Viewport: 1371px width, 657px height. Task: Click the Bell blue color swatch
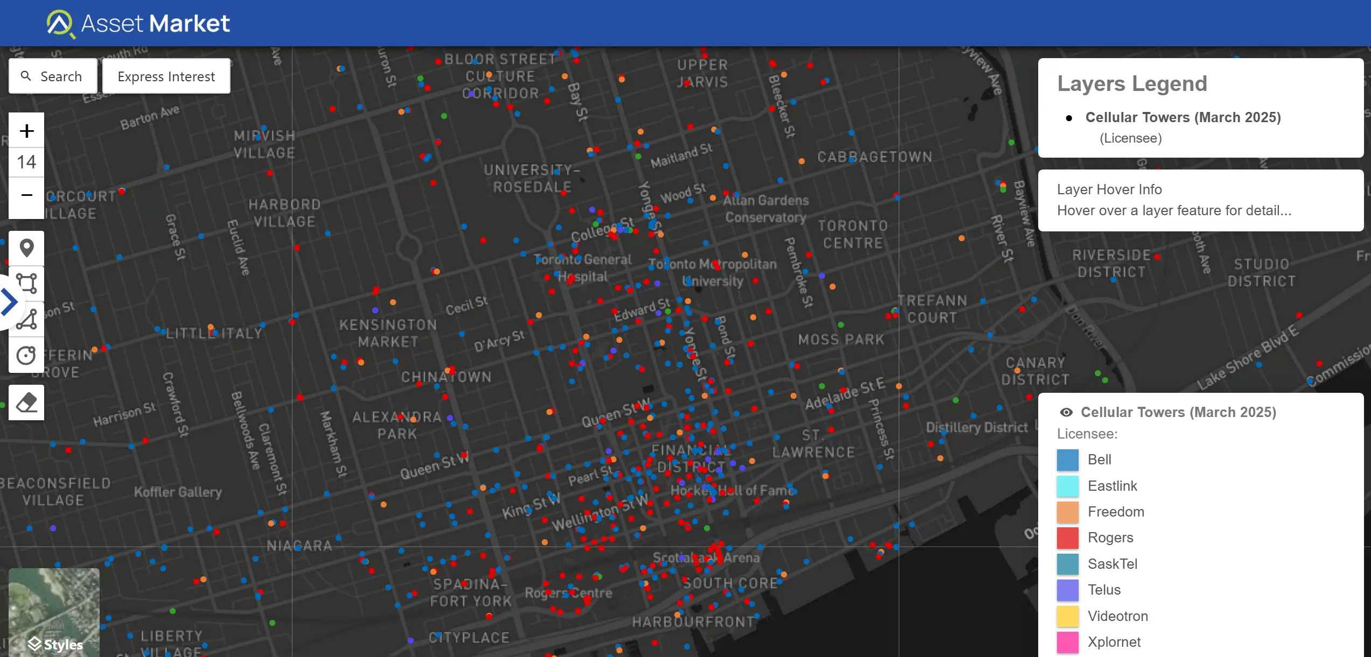coord(1068,460)
